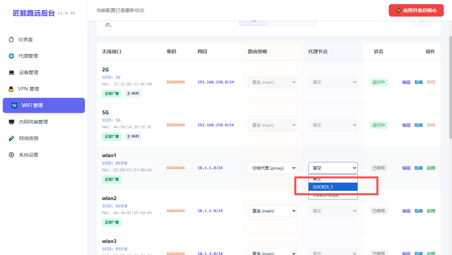The width and height of the screenshot is (452, 255).
Task: Click 应用并重启核心 red button
Action: [416, 10]
